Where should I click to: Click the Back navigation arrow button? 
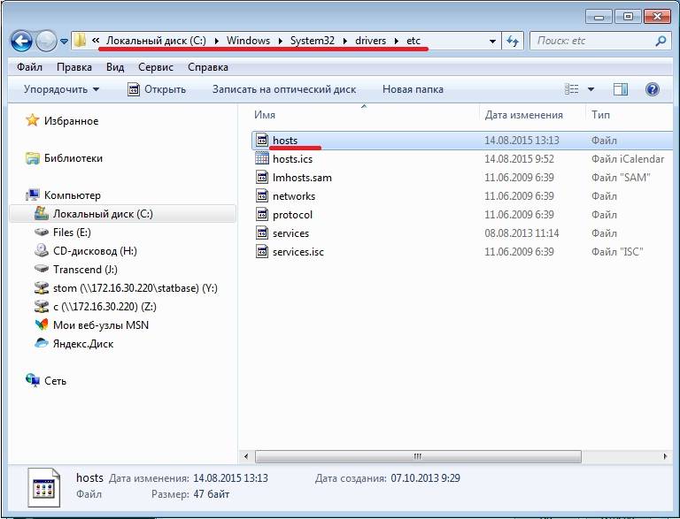click(21, 41)
